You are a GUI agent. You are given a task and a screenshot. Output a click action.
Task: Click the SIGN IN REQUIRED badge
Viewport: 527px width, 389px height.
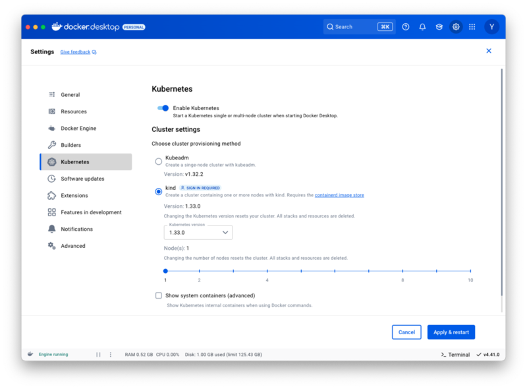coord(200,188)
